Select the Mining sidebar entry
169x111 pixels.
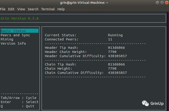point(7,39)
